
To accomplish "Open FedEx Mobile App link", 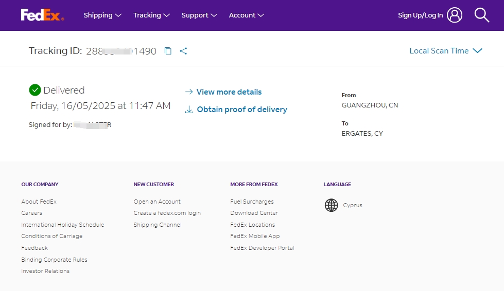I will pos(255,236).
